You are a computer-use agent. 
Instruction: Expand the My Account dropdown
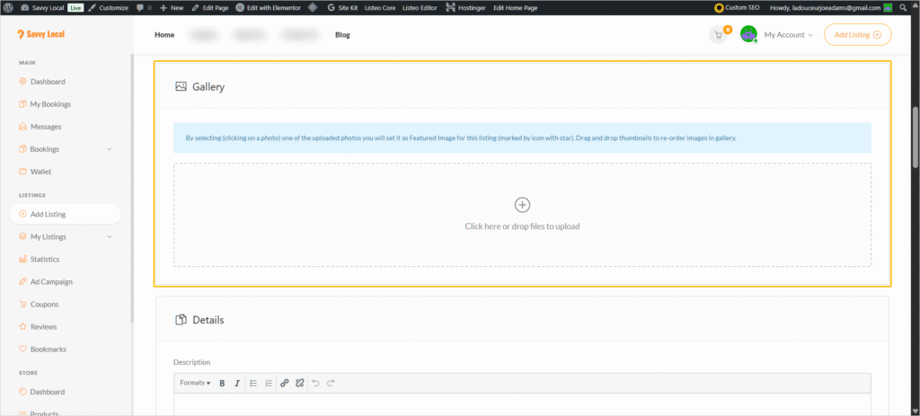click(788, 35)
